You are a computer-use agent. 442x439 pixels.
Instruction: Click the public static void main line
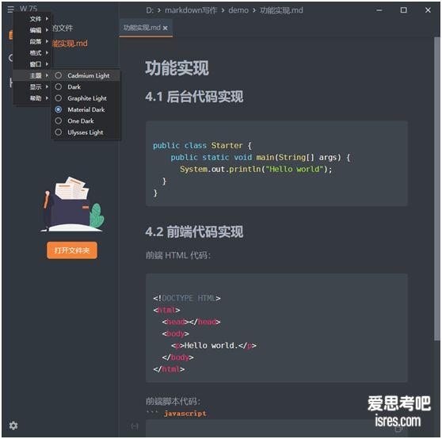tap(260, 158)
